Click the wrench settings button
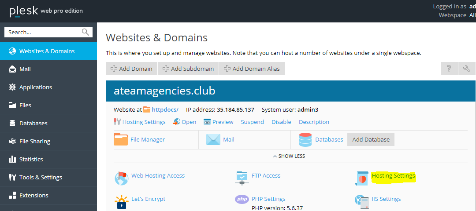Screen dimensions: 476x211 pyautogui.click(x=467, y=69)
